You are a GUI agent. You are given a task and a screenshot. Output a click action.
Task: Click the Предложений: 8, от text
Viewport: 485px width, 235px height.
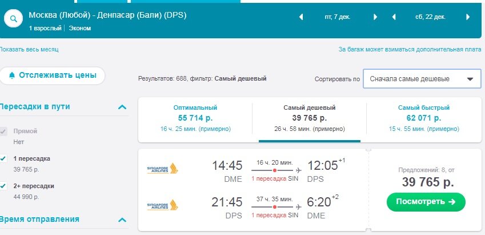(426, 170)
